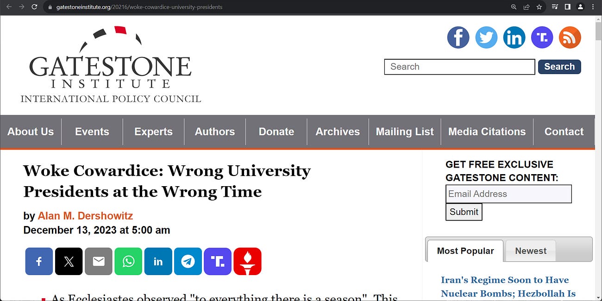602x301 pixels.
Task: Click the Submit button for email signup
Action: tap(464, 212)
